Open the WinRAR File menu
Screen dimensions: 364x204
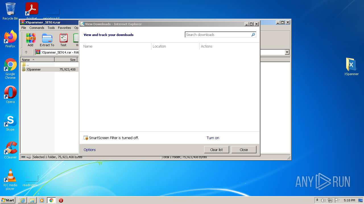(x=24, y=28)
